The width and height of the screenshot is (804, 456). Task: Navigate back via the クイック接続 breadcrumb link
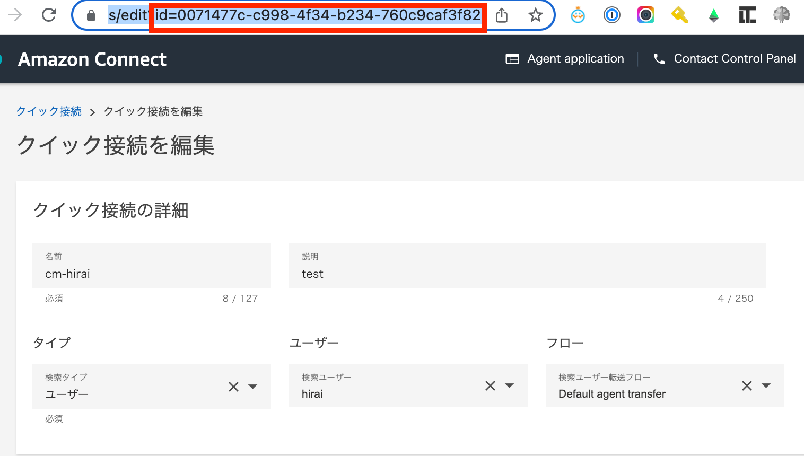point(48,111)
